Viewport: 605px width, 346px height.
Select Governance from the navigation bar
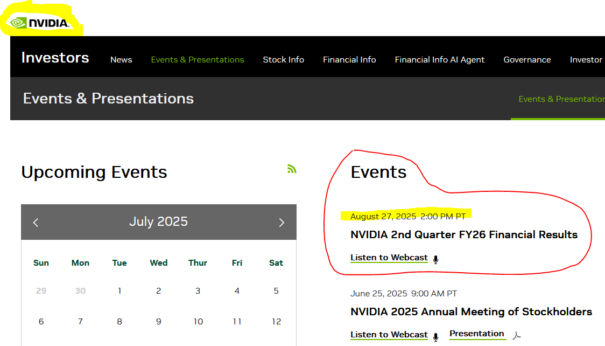coord(527,59)
